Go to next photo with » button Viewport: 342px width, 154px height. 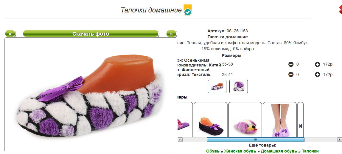(x=171, y=34)
